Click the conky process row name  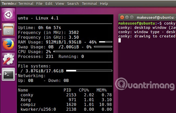point(27,95)
